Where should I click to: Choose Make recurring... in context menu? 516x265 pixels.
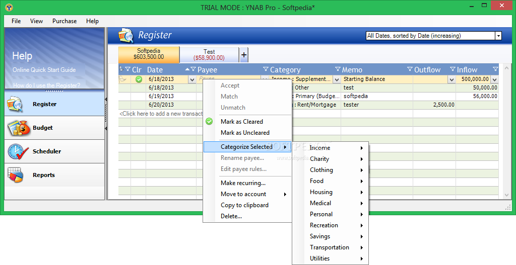[x=247, y=183]
